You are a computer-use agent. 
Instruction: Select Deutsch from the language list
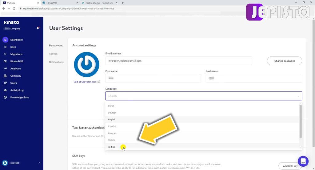tap(202, 113)
